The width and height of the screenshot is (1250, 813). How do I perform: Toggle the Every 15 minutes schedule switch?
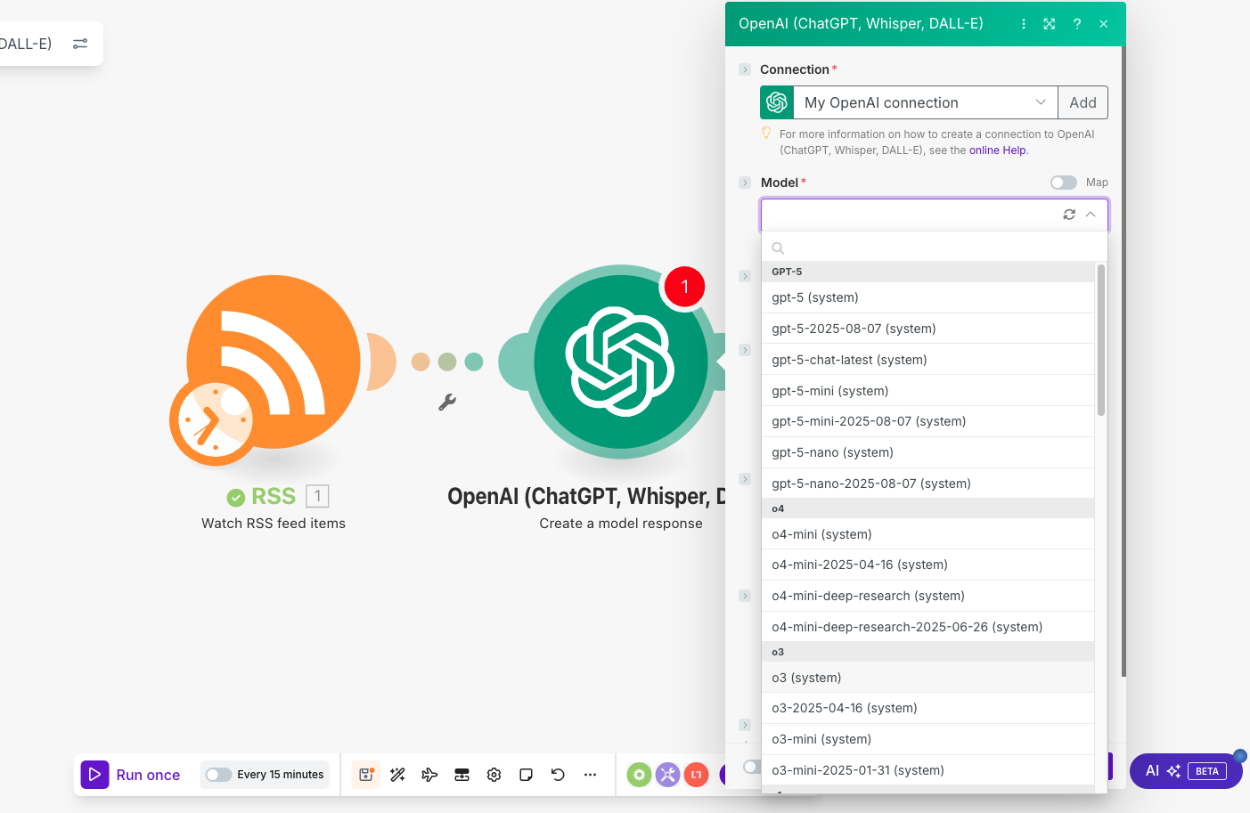[218, 775]
